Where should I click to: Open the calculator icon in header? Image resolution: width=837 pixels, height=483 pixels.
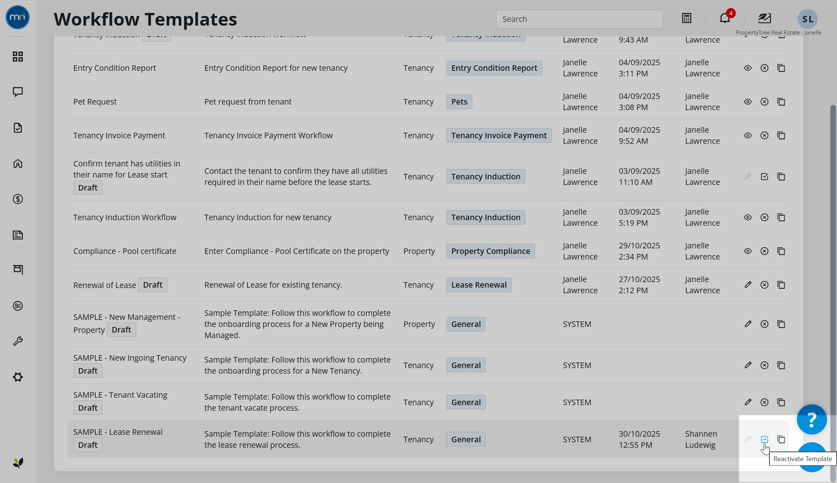pyautogui.click(x=687, y=18)
